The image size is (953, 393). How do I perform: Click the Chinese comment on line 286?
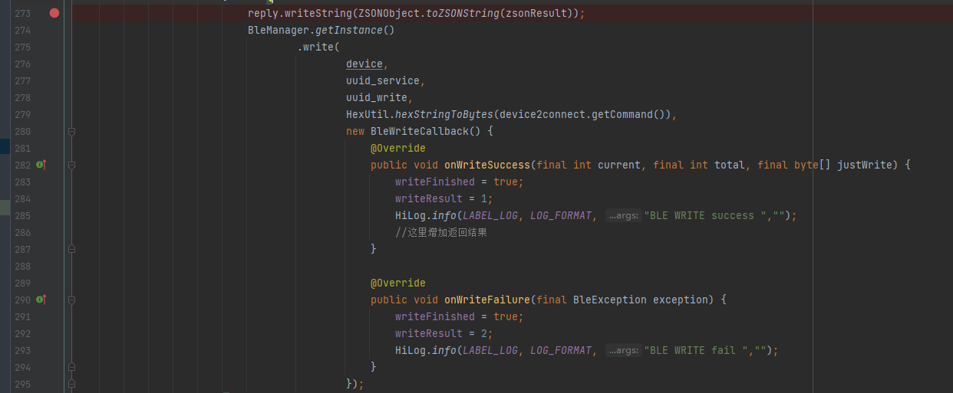[x=441, y=232]
